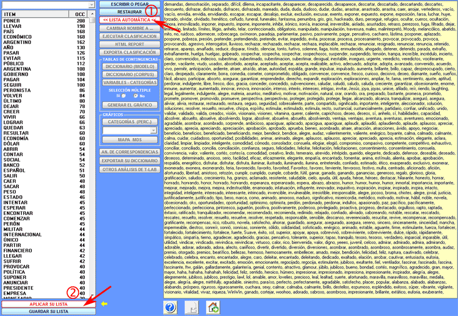The height and width of the screenshot is (316, 458).
Task: Sort by the ITEM column header
Action: (x=35, y=14)
